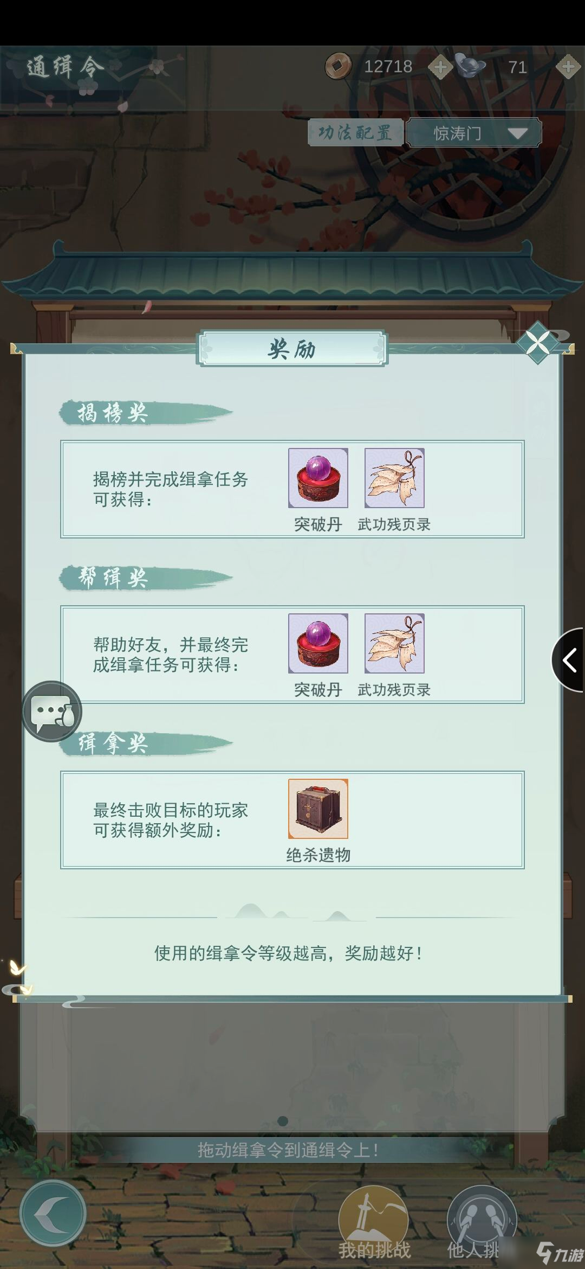Expand the right edge side panel arrow

coord(569,660)
